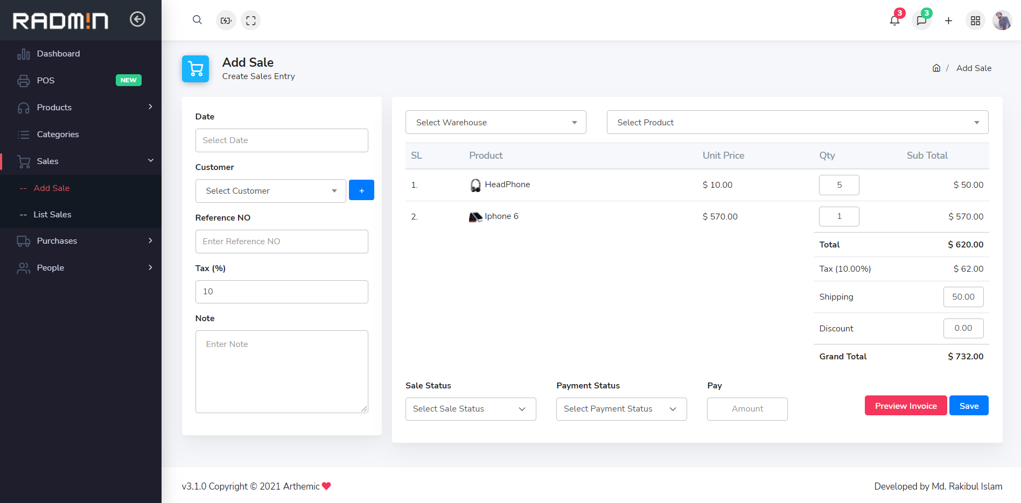Click the Note text area
Screen dimensions: 1021x503
click(x=282, y=372)
